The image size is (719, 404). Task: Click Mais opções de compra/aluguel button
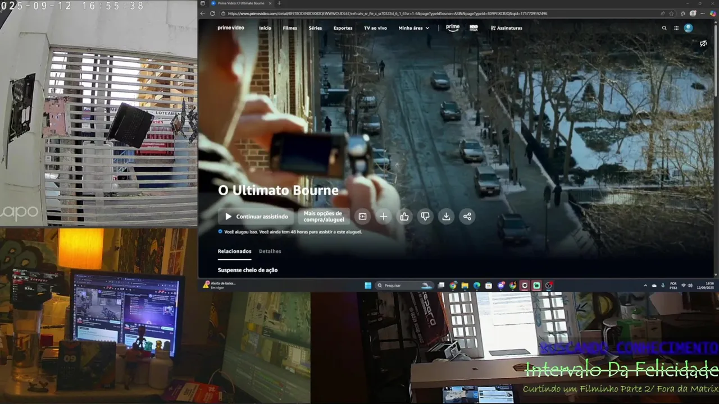(x=323, y=217)
